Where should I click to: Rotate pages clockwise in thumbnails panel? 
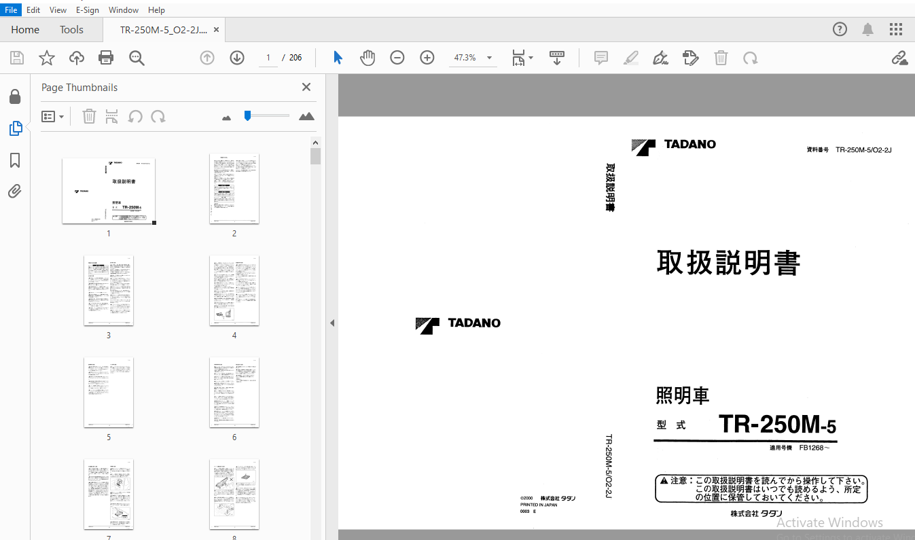click(x=158, y=116)
